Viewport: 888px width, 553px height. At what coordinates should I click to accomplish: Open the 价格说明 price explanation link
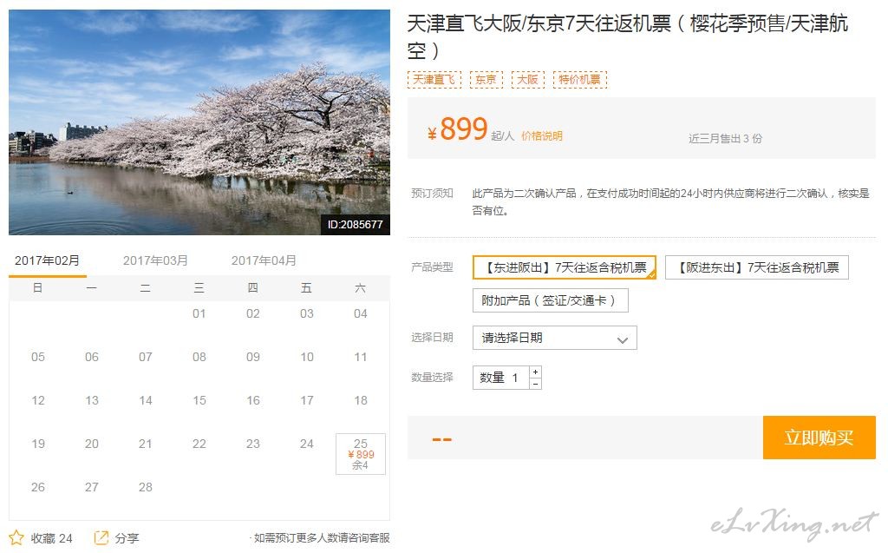(x=542, y=136)
